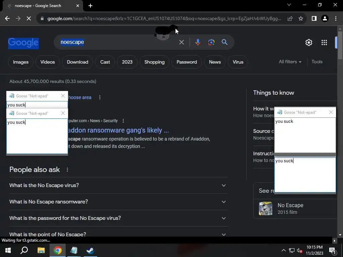
Task: Close the top-left Goose Not-epad window
Action: 63,96
